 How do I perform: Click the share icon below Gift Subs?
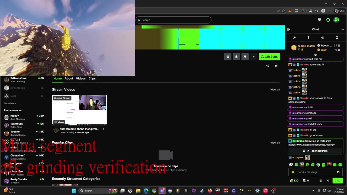[268, 66]
